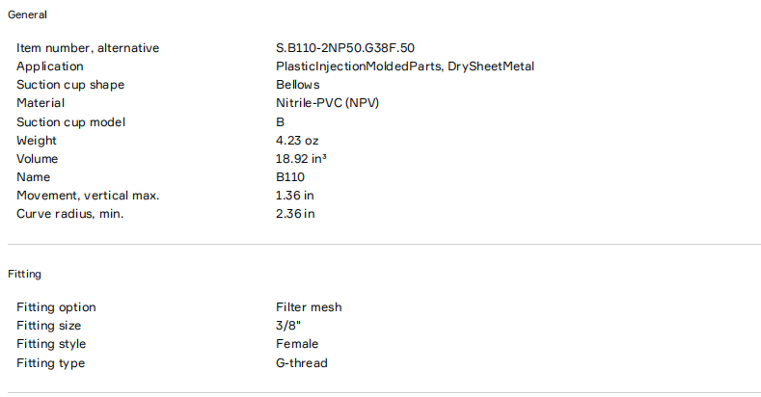Click the G-thread fitting type value
The height and width of the screenshot is (397, 761).
(x=302, y=363)
